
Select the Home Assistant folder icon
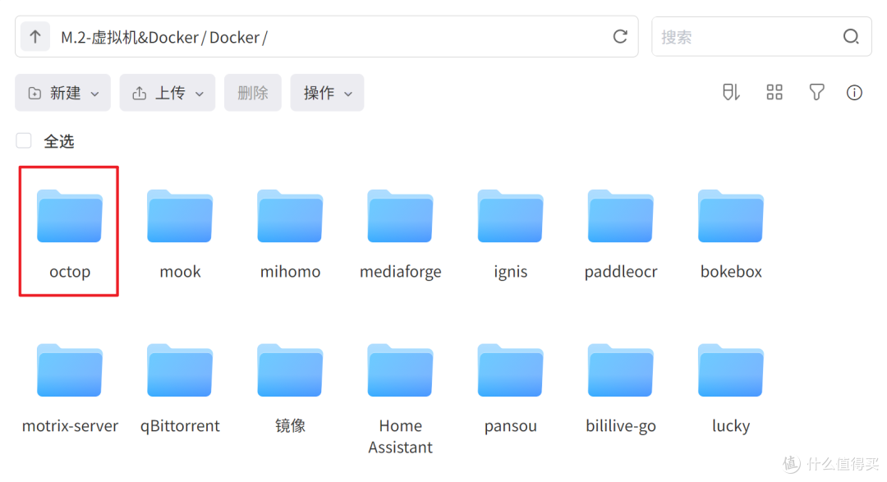coord(400,370)
